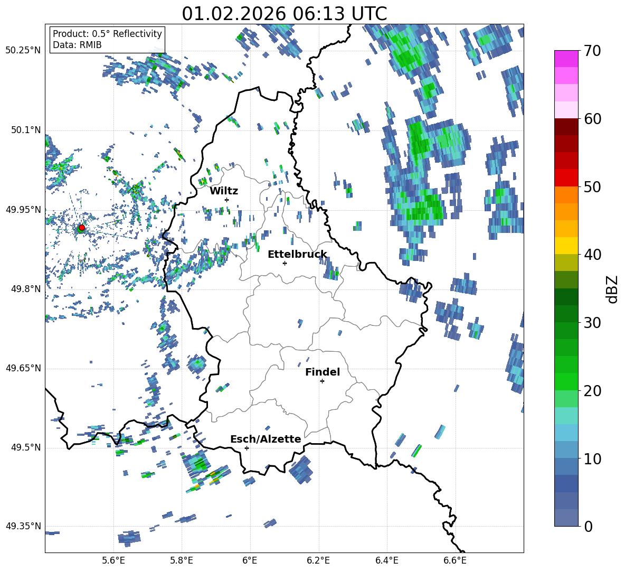Click the 30 value on the colorbar

coord(592,323)
